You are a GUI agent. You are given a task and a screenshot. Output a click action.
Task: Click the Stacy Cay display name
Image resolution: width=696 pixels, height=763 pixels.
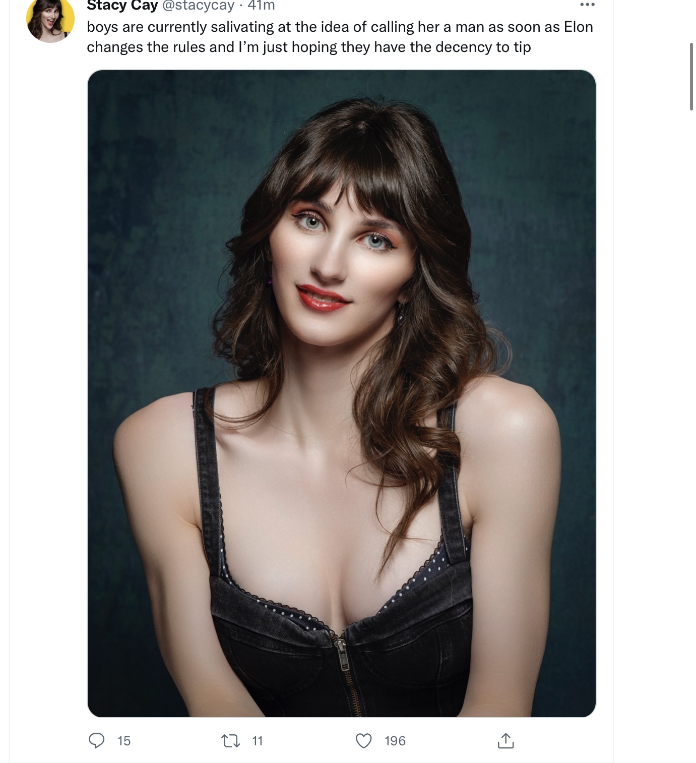click(122, 6)
